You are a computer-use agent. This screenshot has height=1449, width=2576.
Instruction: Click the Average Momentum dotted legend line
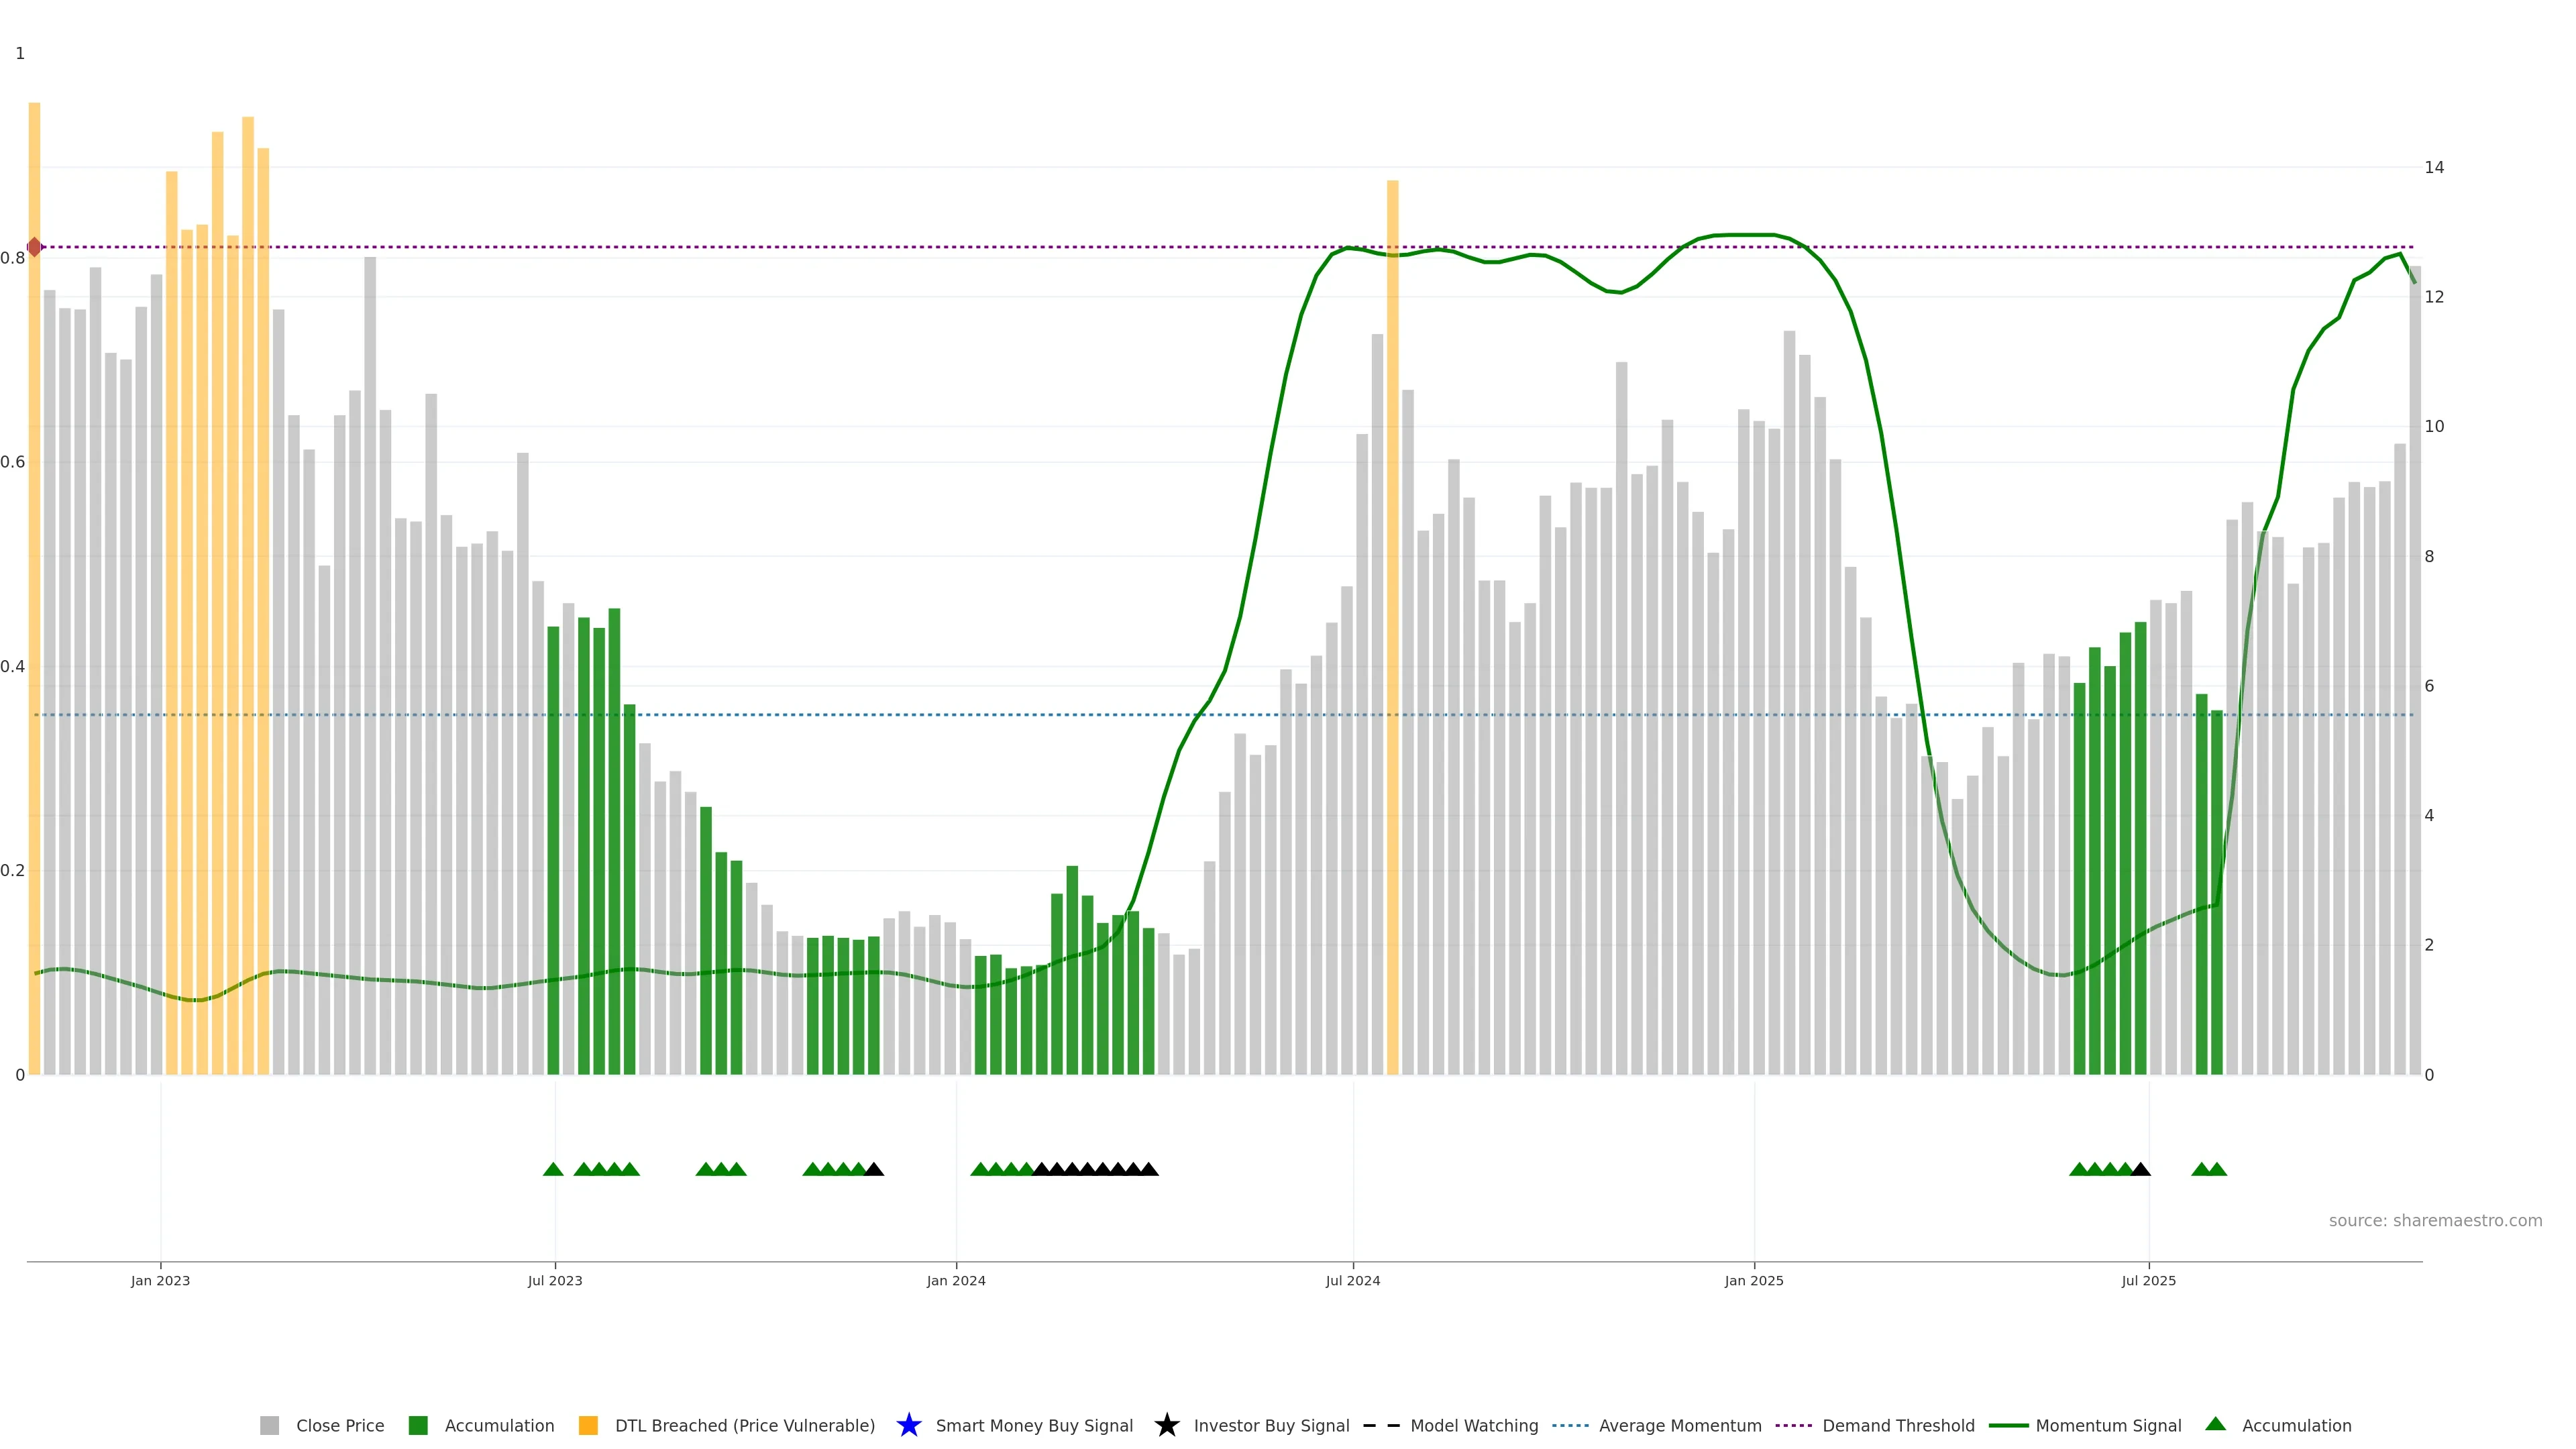(1570, 1425)
